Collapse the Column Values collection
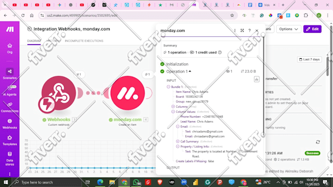333x187 pixels. click(x=173, y=112)
